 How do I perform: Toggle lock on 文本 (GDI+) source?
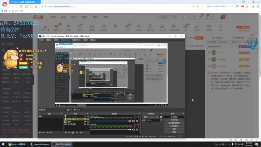coord(88,117)
